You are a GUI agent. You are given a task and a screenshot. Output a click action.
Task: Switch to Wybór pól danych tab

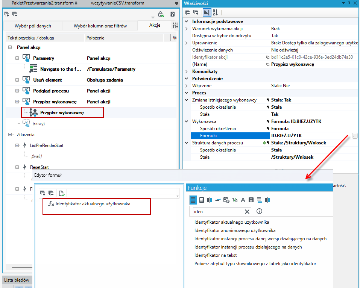coord(33,26)
